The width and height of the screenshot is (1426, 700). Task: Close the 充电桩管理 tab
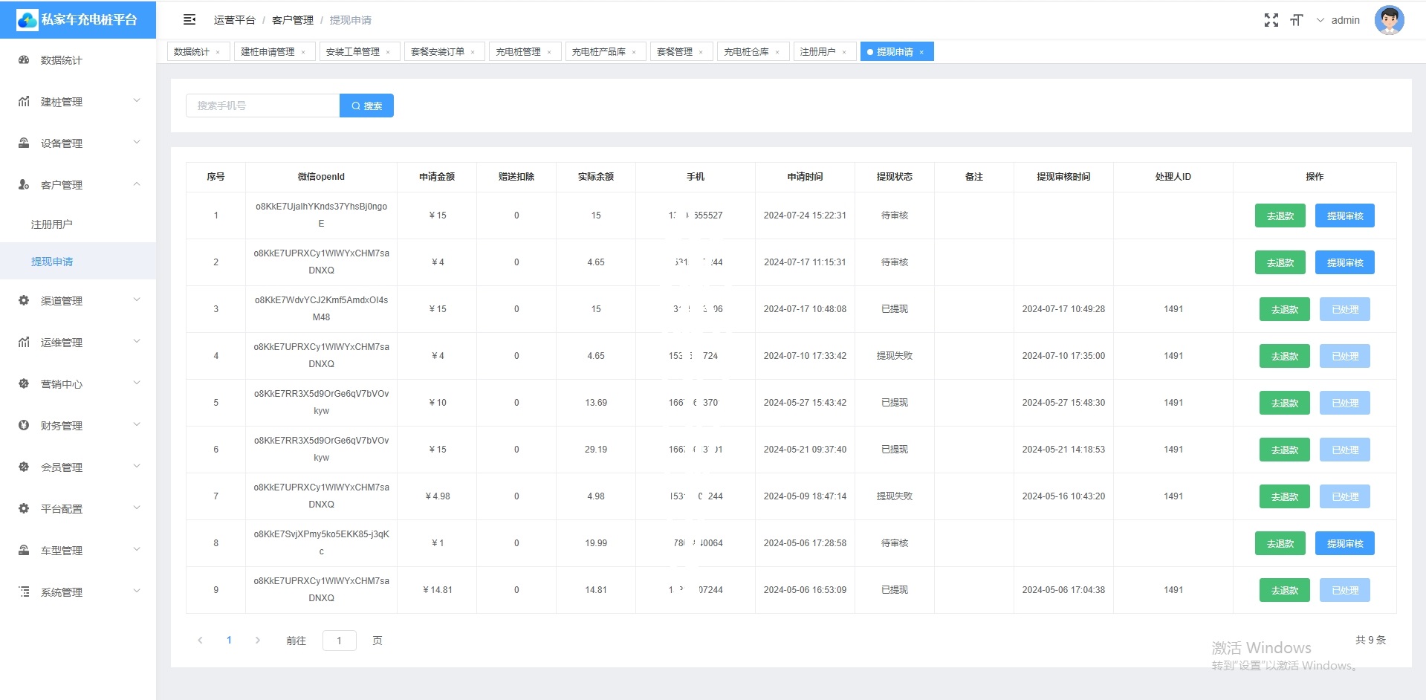549,52
